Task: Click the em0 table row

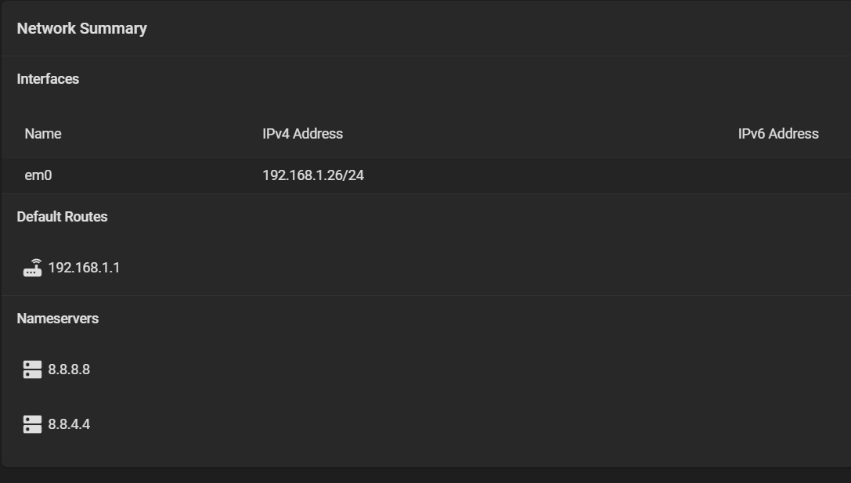Action: pos(427,175)
